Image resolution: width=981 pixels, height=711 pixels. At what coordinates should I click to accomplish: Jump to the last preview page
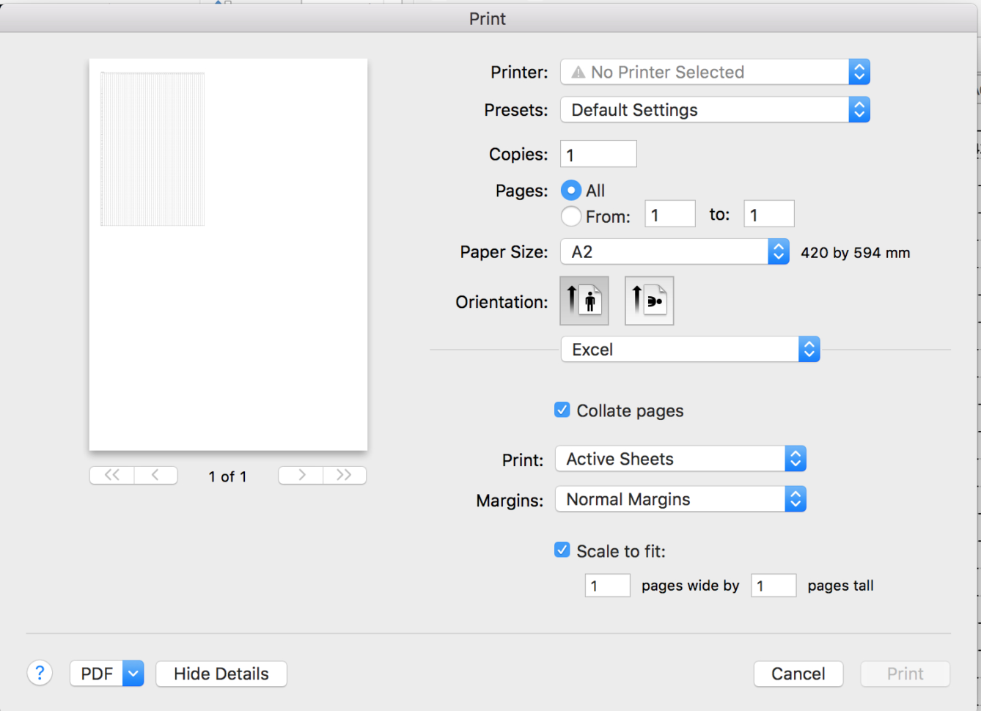pos(345,475)
